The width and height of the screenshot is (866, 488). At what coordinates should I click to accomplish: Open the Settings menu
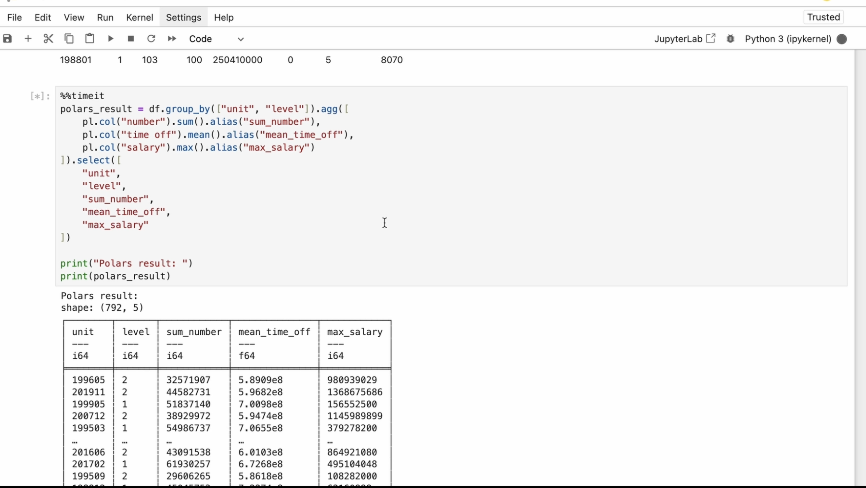(183, 17)
